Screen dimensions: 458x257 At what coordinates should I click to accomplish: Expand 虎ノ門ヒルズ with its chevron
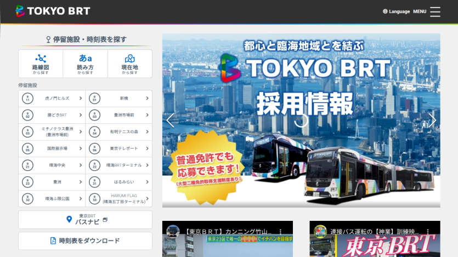point(81,98)
